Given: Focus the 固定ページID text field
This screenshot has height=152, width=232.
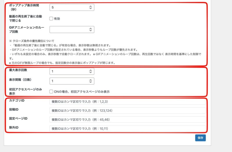Looking at the screenshot, I should pyautogui.click(x=128, y=120).
